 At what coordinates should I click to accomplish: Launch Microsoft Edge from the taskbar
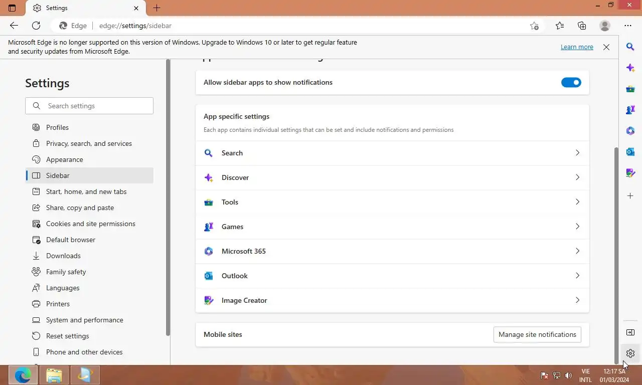tap(23, 375)
